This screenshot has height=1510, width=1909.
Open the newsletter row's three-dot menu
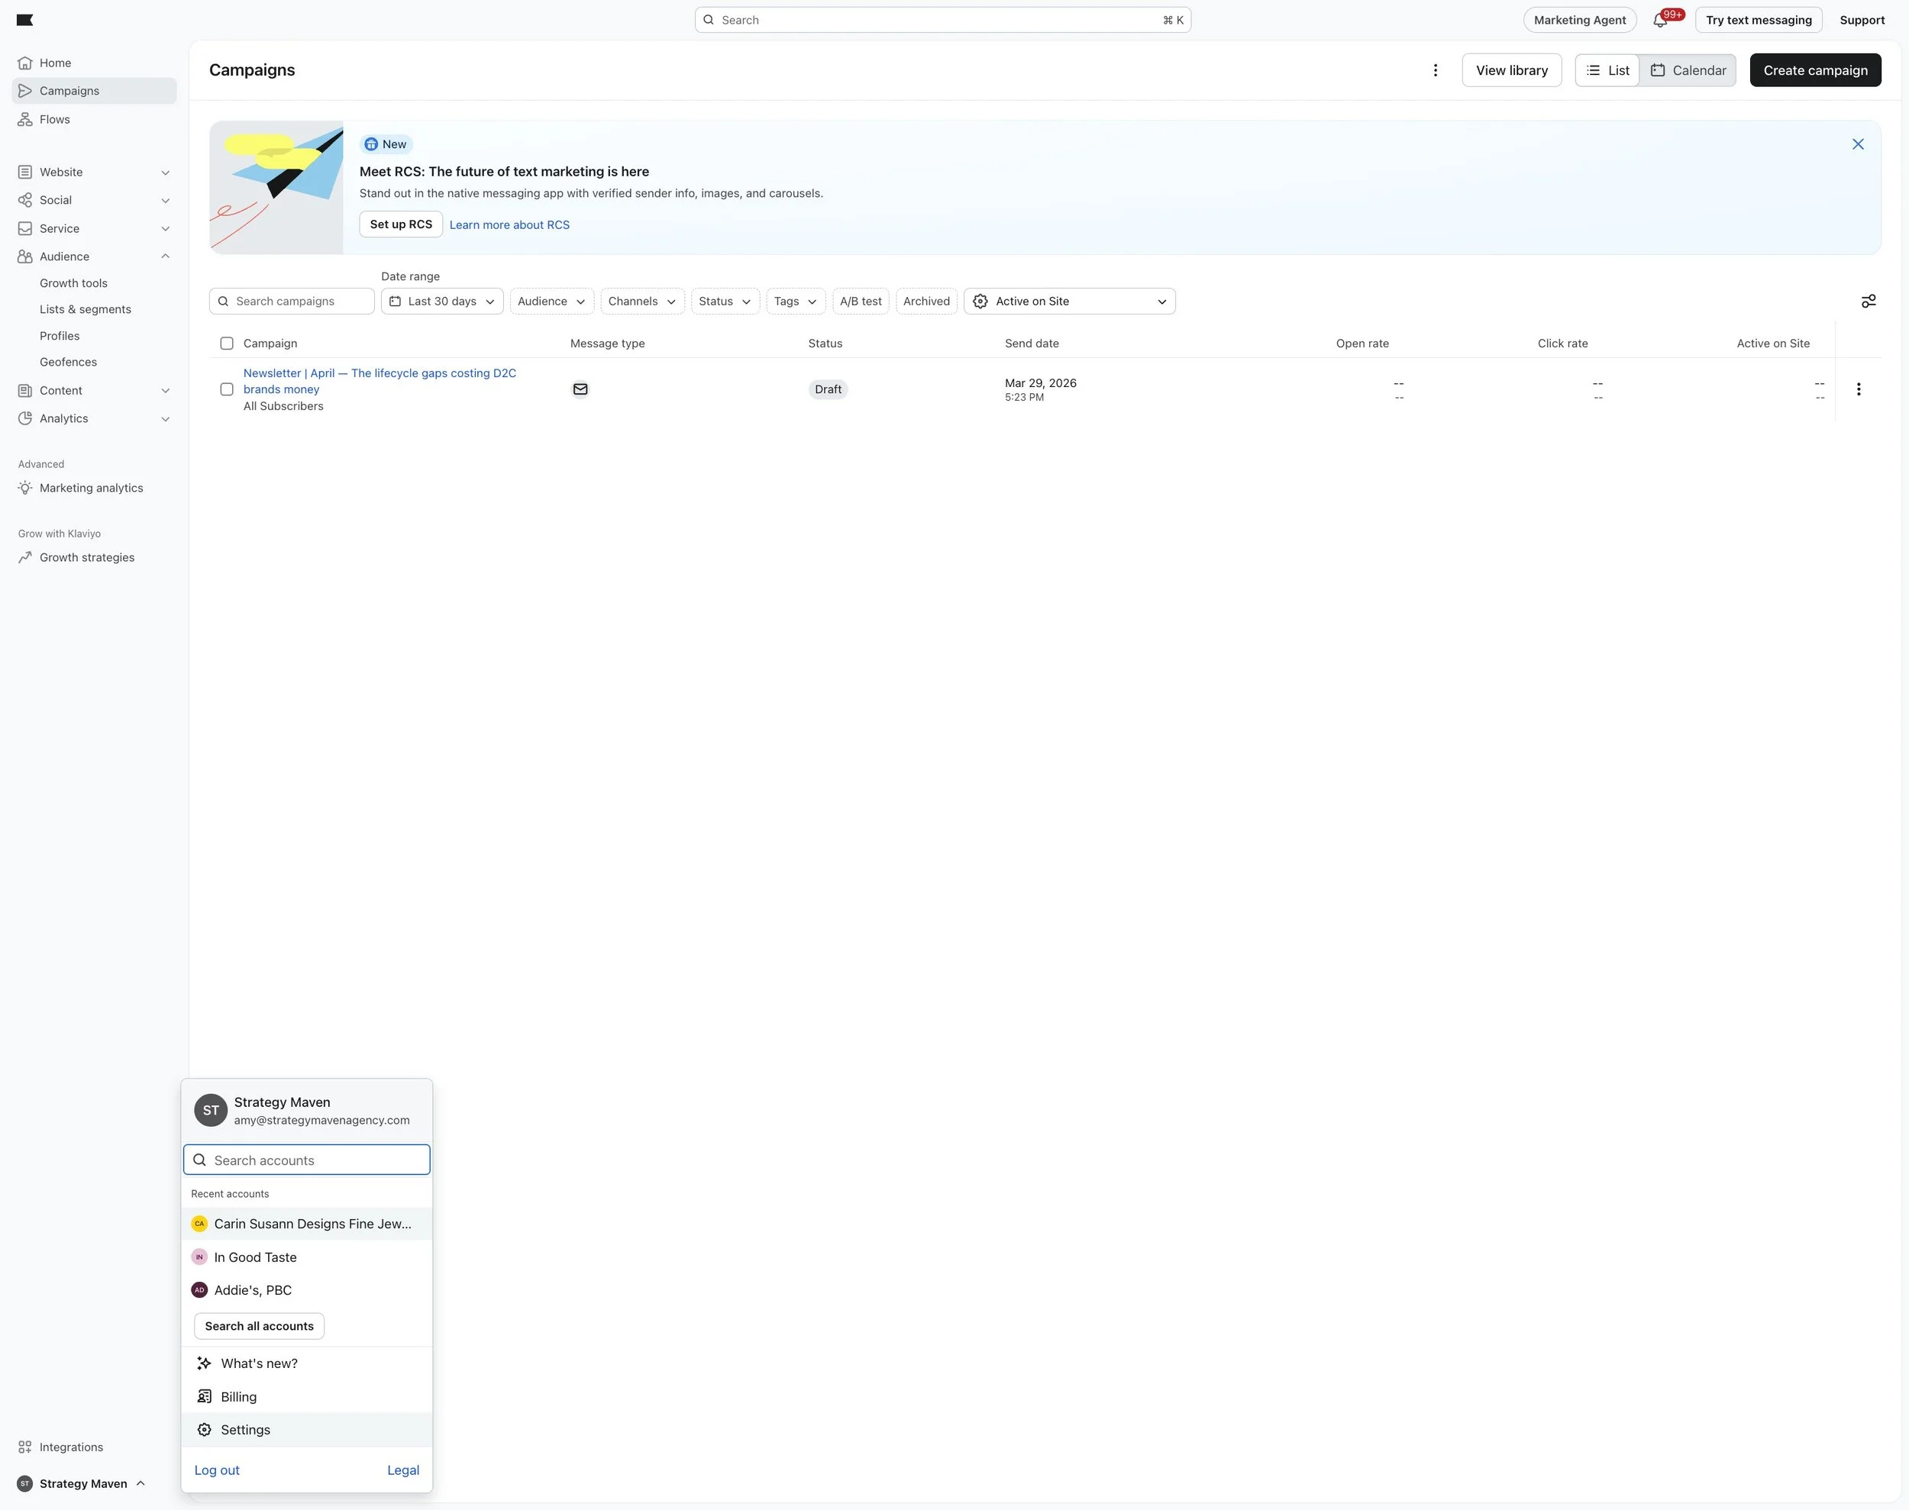pyautogui.click(x=1858, y=389)
